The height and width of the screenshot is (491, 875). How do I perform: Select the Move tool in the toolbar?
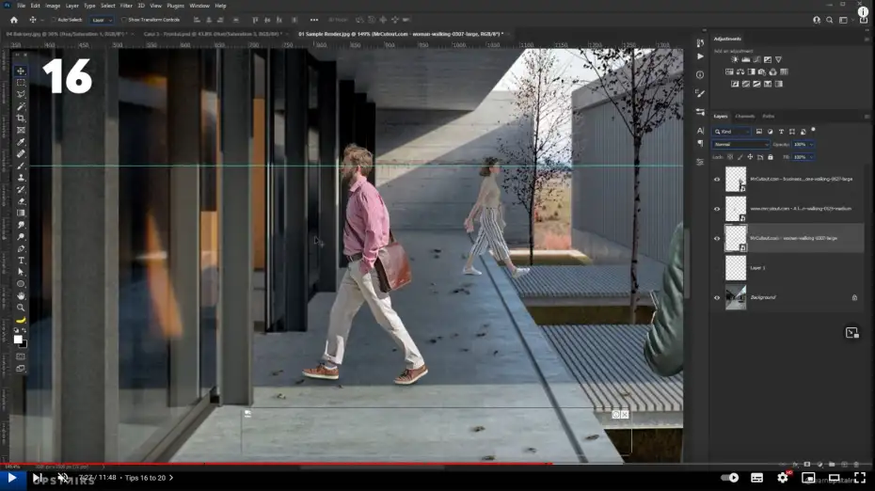point(21,71)
